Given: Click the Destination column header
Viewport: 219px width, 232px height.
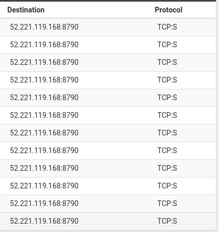Looking at the screenshot, I should (26, 10).
